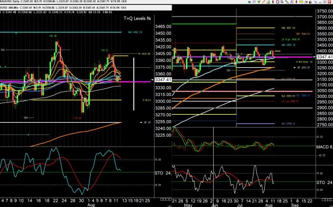Click the 'Sep' month label on right chart

point(295,205)
